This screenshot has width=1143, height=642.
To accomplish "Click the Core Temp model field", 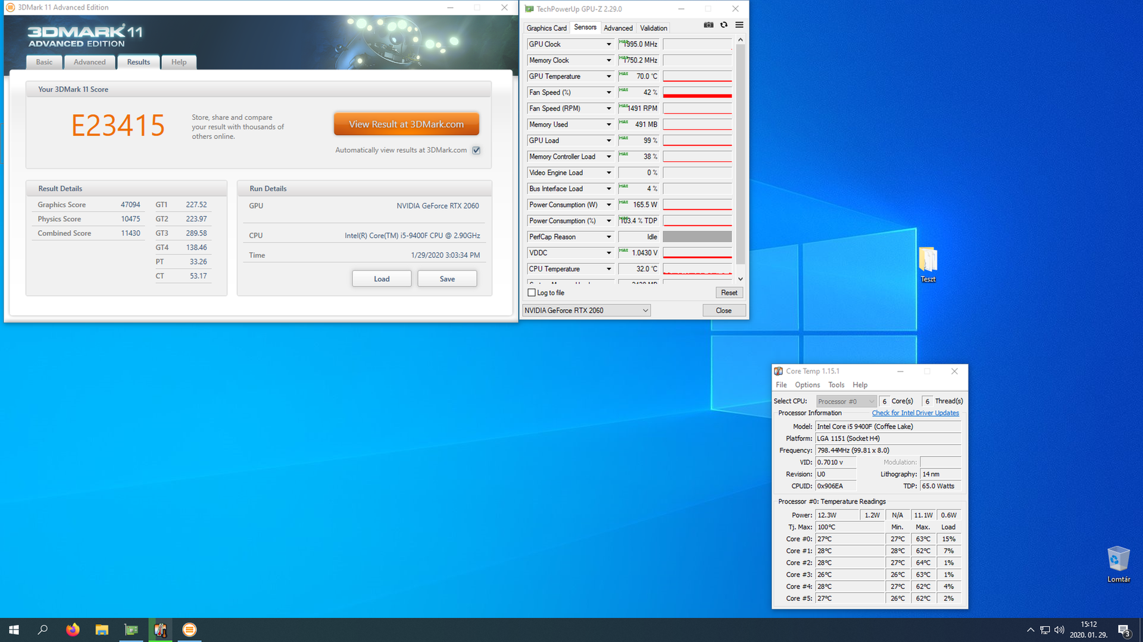I will point(888,427).
